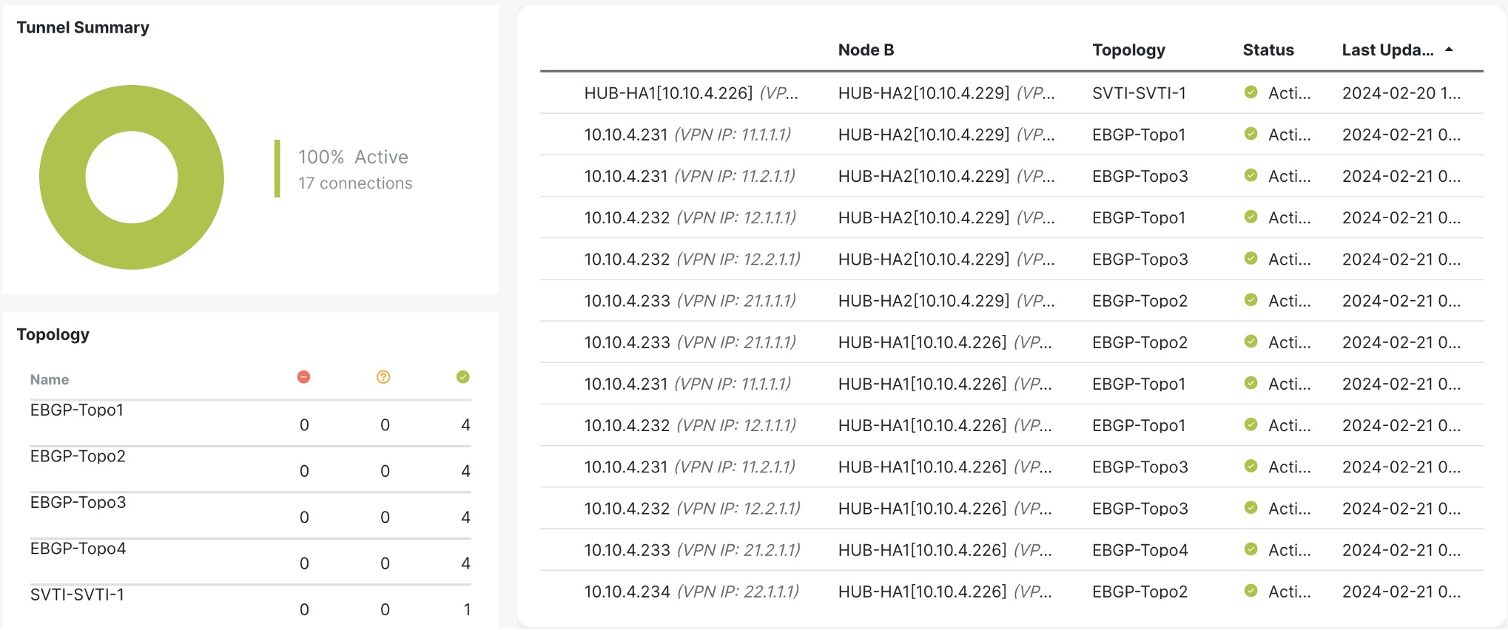Click the green status icon in SVTI-SVTI-1 tunnel row
Image resolution: width=1508 pixels, height=630 pixels.
coord(1251,92)
